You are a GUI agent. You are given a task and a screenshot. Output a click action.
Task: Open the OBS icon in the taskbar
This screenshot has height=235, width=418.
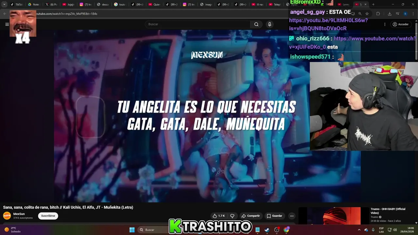(x=277, y=230)
